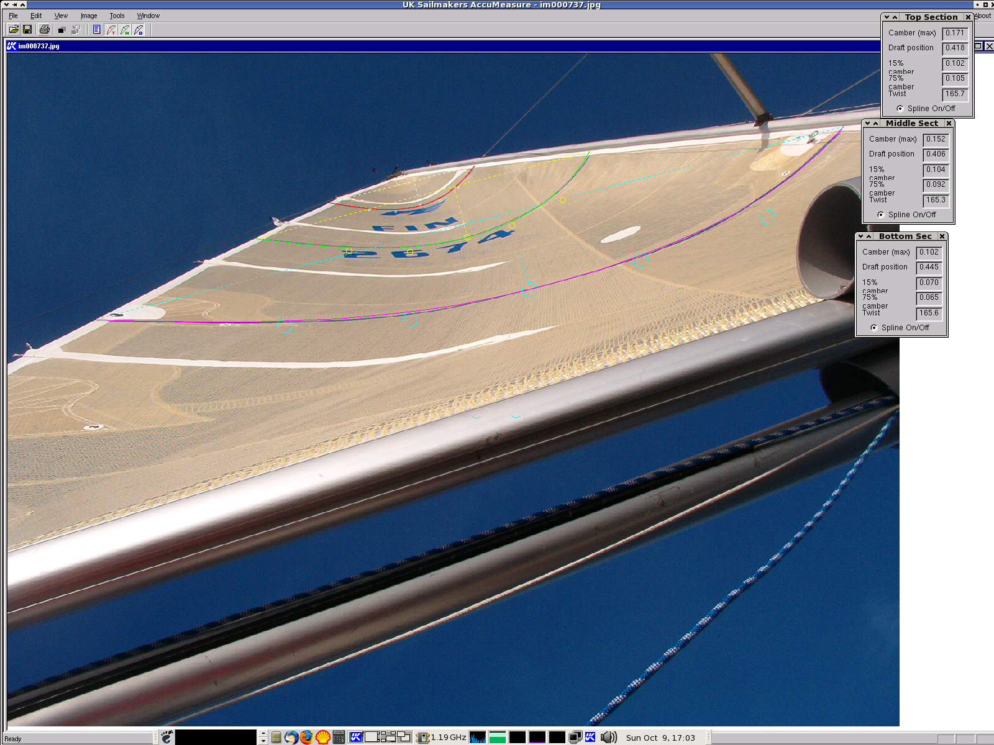Click Top Section panel up arrow
This screenshot has width=994, height=745.
[x=895, y=17]
